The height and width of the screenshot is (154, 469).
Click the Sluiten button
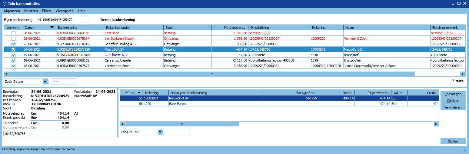tap(453, 141)
